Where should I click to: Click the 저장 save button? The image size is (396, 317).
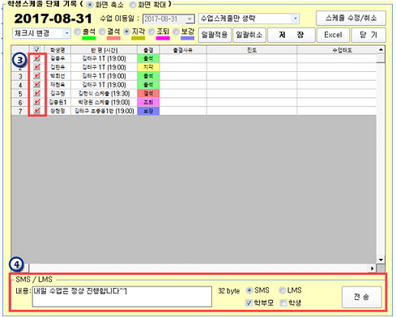coord(292,35)
